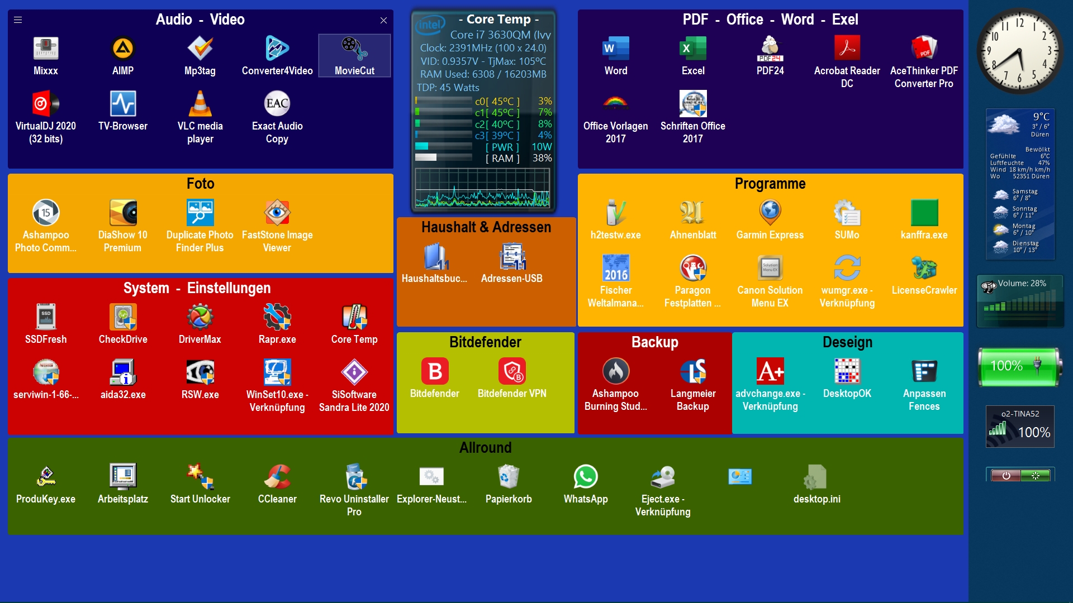The image size is (1073, 603).
Task: Open the Audio - Video fence menu
Action: 18,20
